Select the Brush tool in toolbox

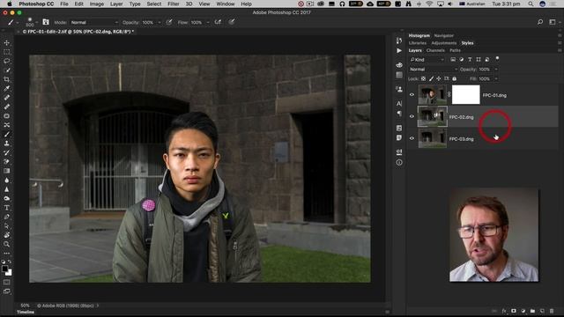pyautogui.click(x=7, y=134)
